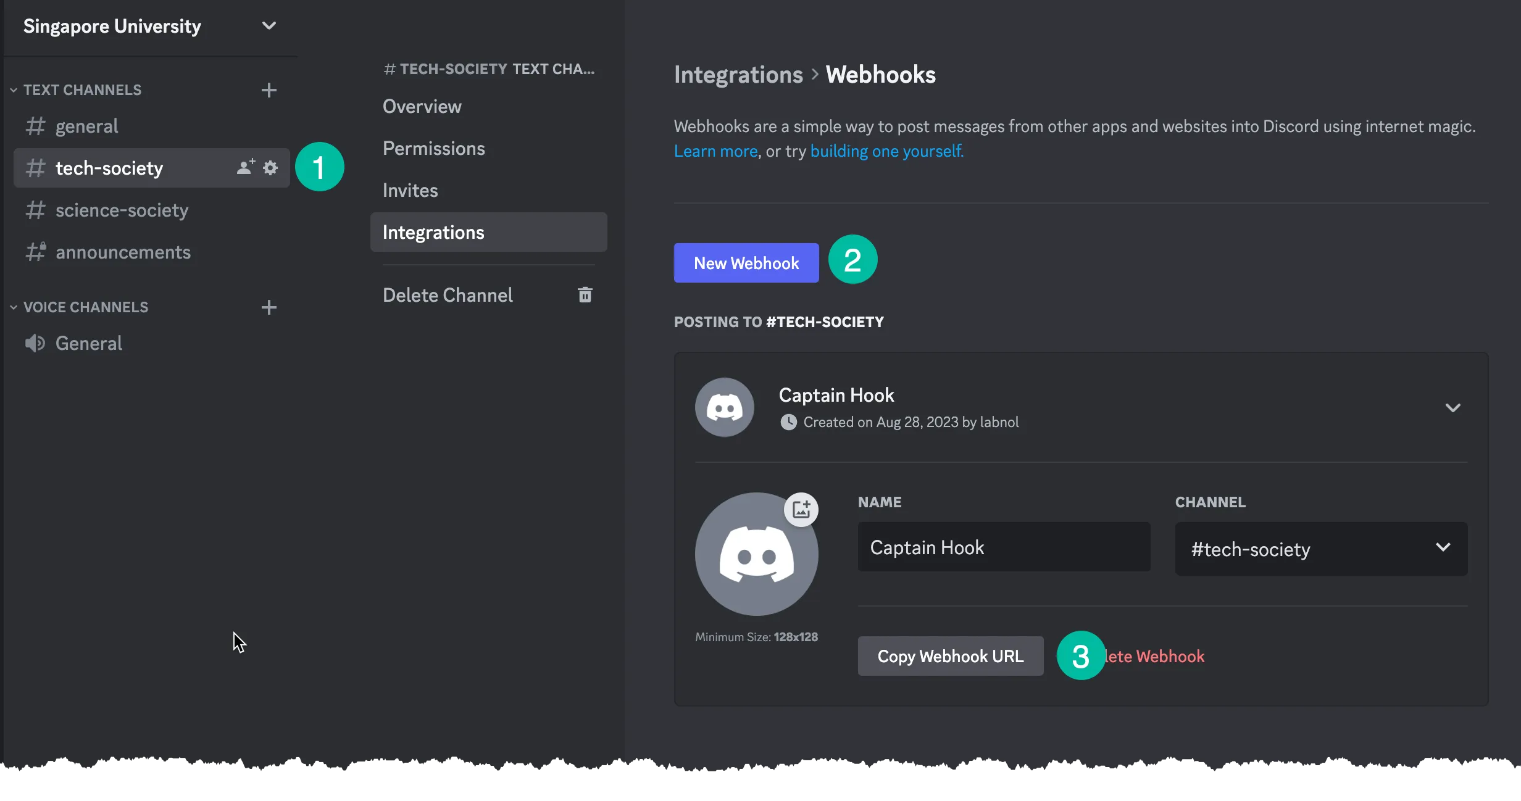Collapse the Singapore University server menu

tap(269, 26)
